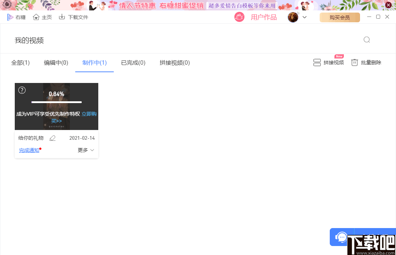Switch to 拼接视频(0) tab
The height and width of the screenshot is (255, 396).
pos(175,63)
